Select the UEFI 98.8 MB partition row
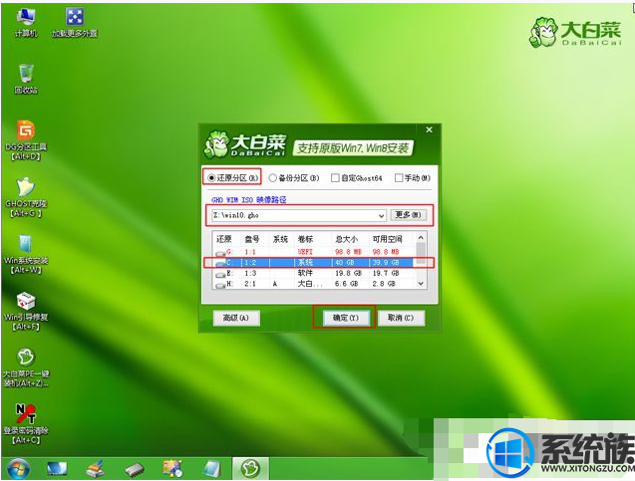The image size is (635, 481). [314, 252]
